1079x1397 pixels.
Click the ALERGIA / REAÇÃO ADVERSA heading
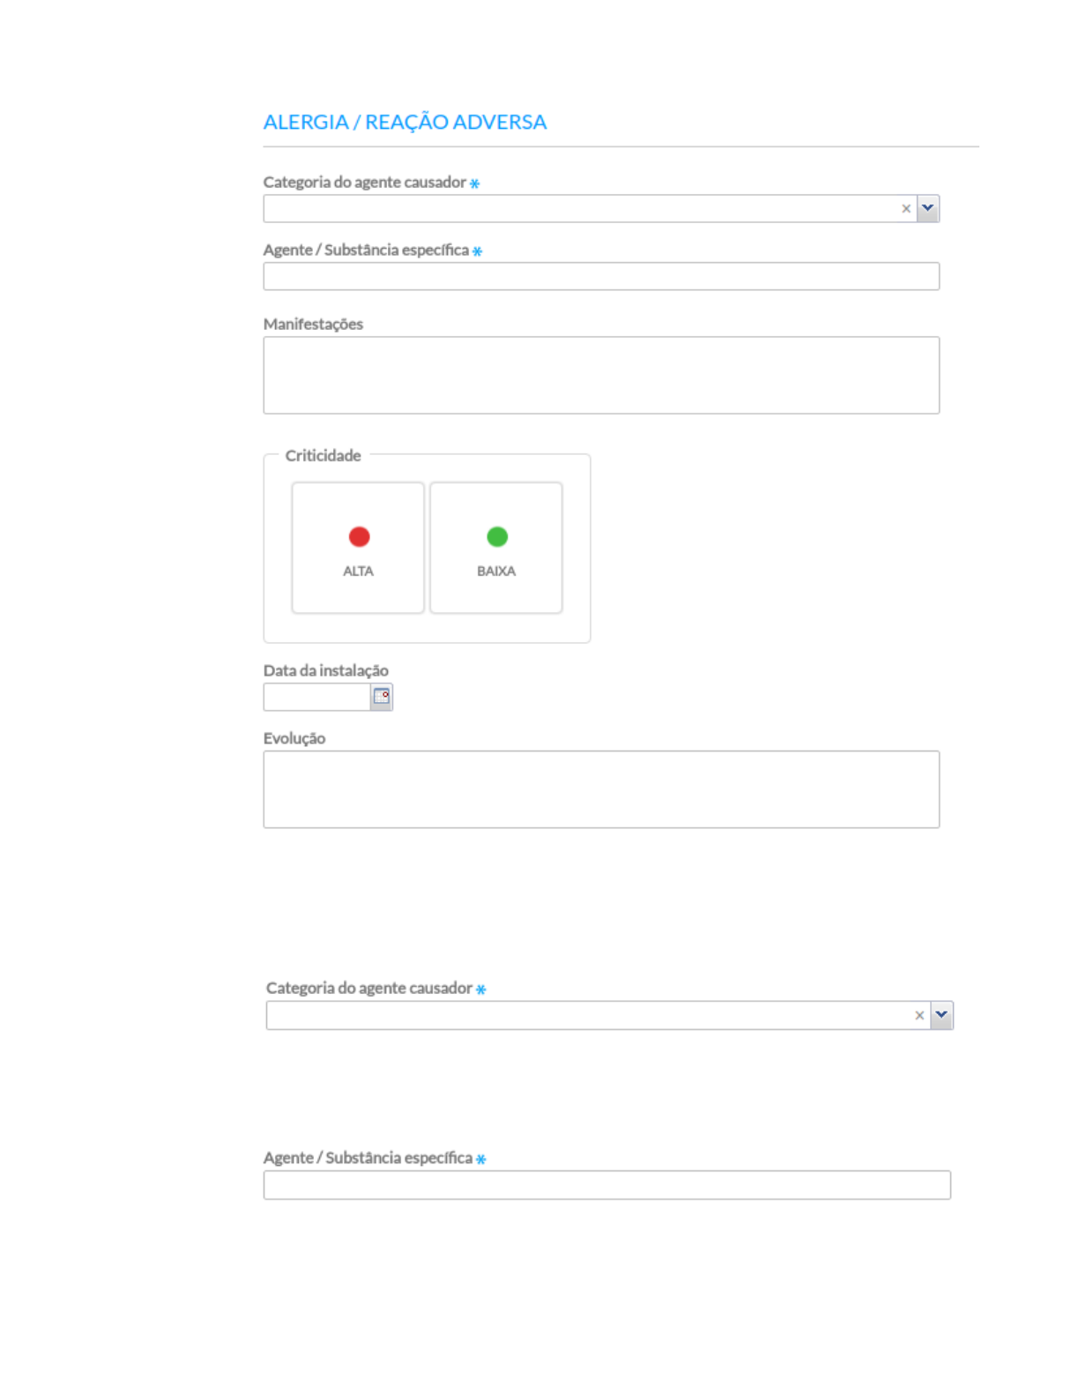pyautogui.click(x=405, y=122)
